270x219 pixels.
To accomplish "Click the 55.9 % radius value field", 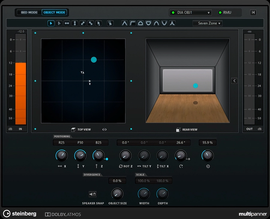I will tap(208, 143).
